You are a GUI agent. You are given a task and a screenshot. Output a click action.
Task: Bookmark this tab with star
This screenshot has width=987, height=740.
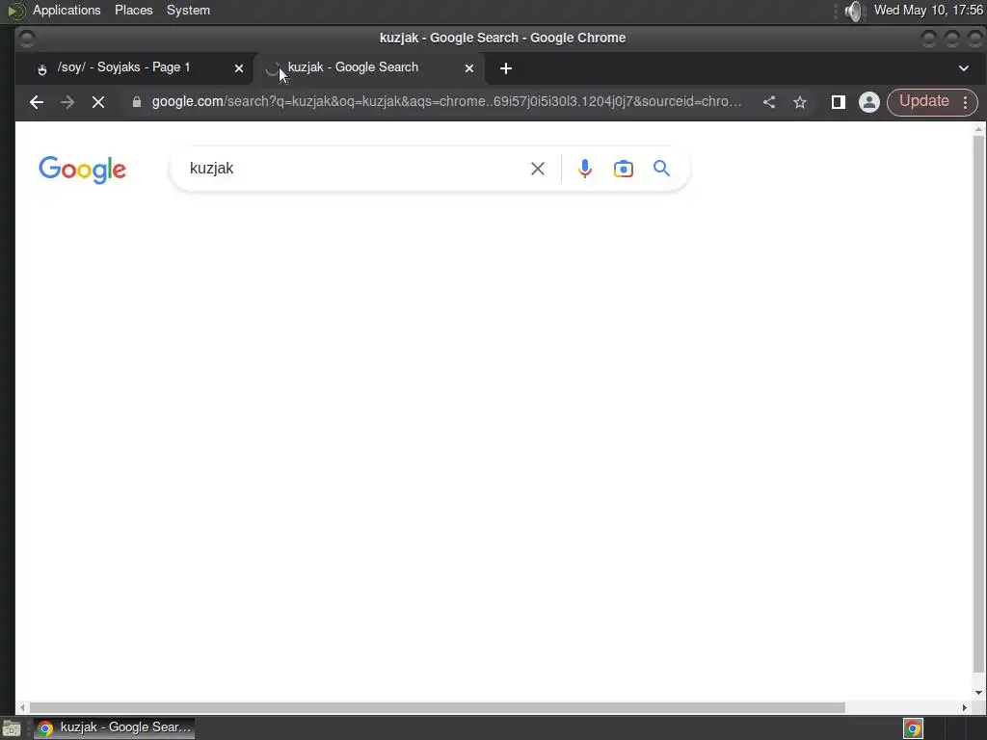(800, 102)
